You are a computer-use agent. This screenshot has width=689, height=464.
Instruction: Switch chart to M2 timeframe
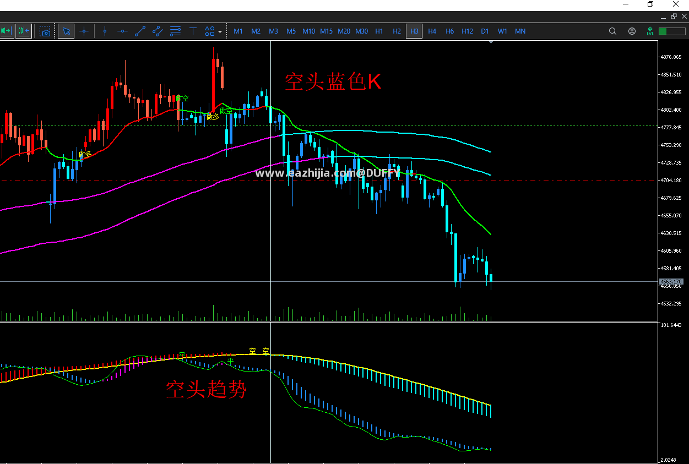(256, 31)
